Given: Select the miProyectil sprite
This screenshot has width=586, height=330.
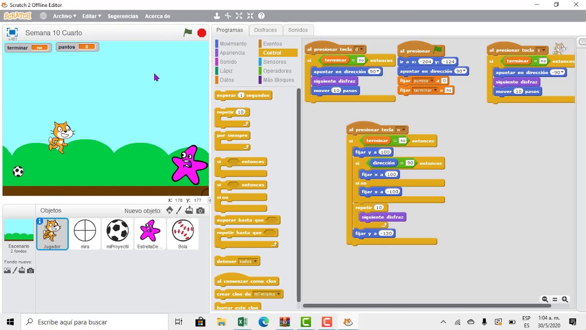Looking at the screenshot, I should coord(118,234).
